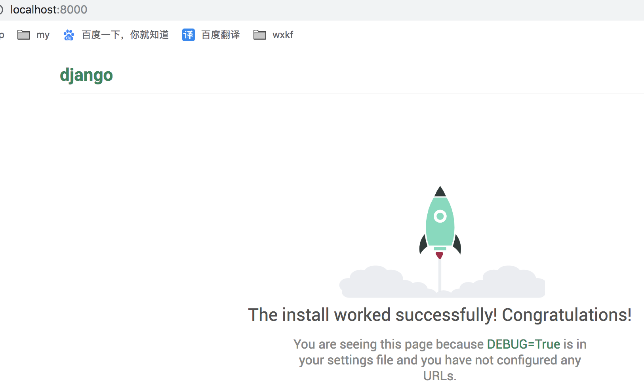Open the wxkf bookmarks folder label
Image resolution: width=644 pixels, height=389 pixels.
(283, 35)
